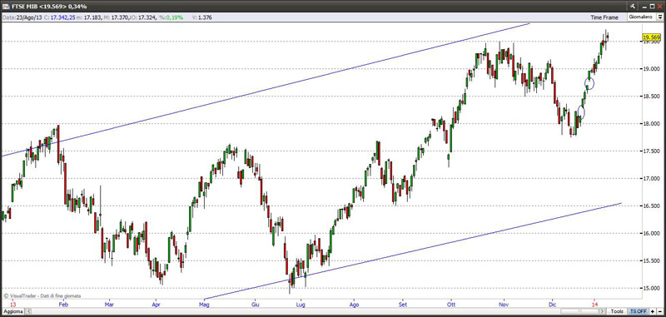Screen dimensions: 666x317
Task: Click the maximum value 17.370
Action: [x=122, y=17]
